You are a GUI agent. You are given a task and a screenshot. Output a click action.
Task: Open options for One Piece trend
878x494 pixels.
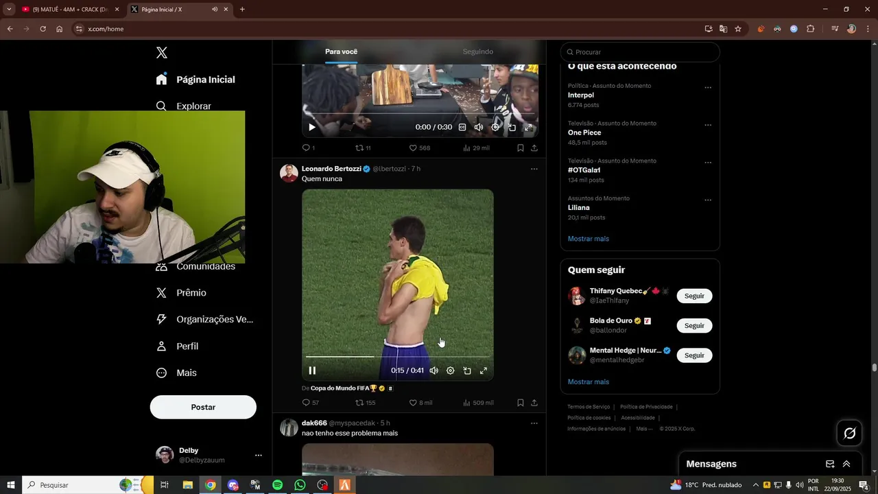[708, 126]
